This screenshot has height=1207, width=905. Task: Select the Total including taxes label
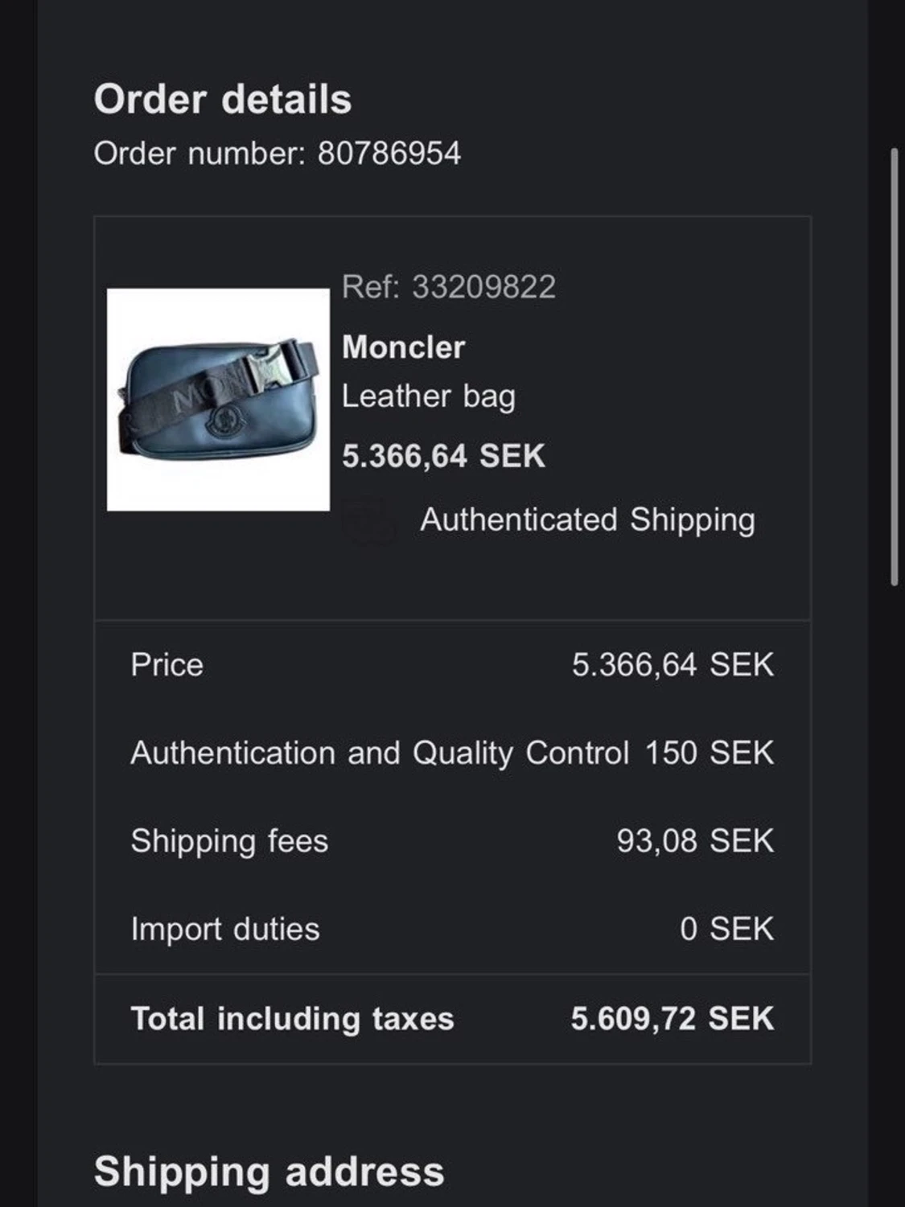pos(292,1019)
